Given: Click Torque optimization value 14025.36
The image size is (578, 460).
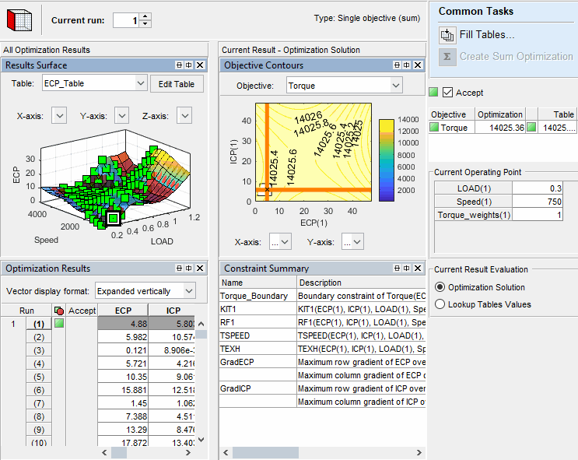Looking at the screenshot, I should click(500, 128).
